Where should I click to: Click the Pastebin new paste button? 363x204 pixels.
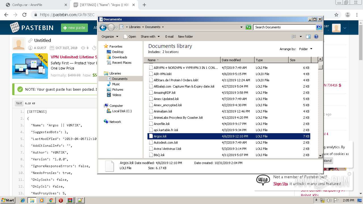[x=74, y=27]
